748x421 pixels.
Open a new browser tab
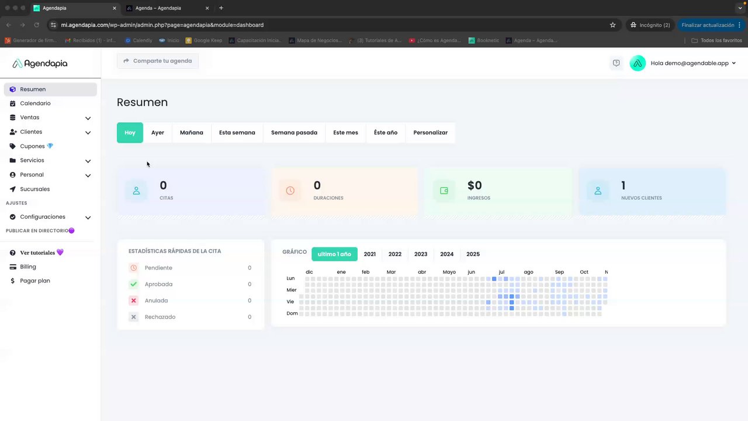pyautogui.click(x=221, y=8)
